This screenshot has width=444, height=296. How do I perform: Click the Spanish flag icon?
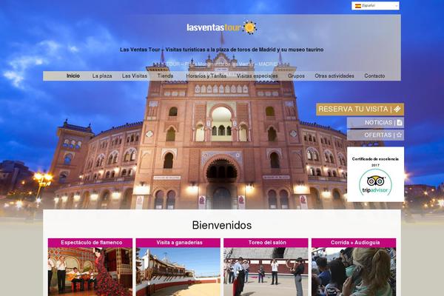358,6
